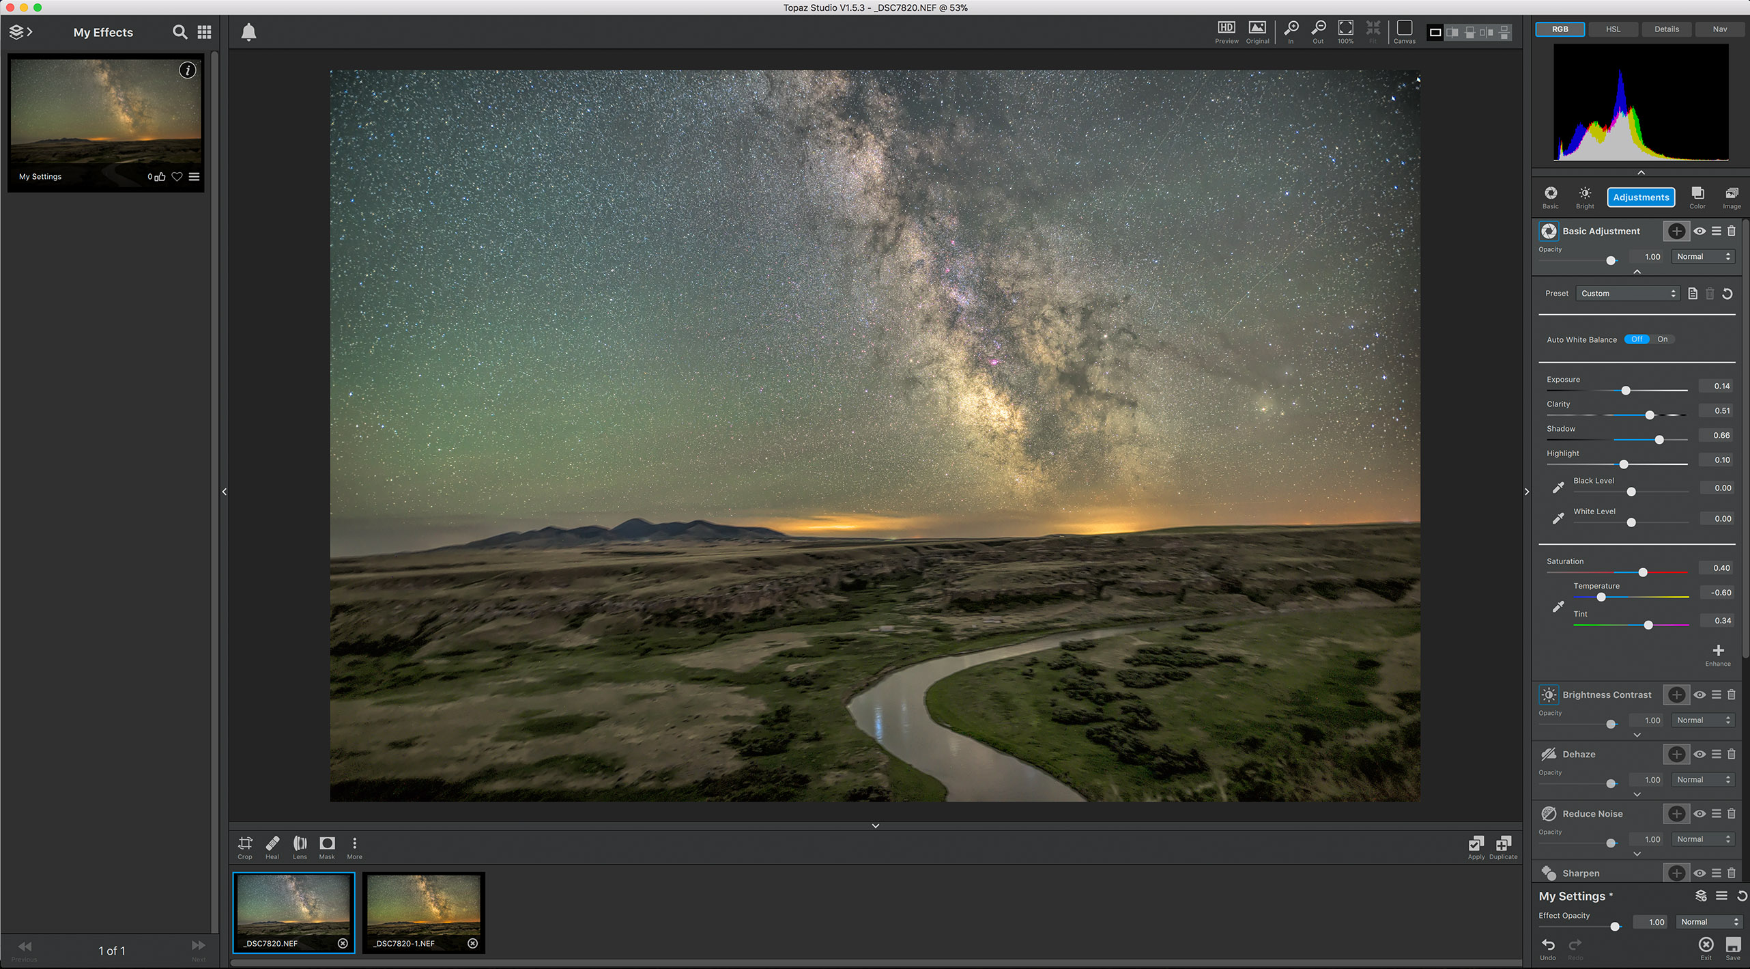
Task: Zoom in on the image
Action: tap(1291, 30)
